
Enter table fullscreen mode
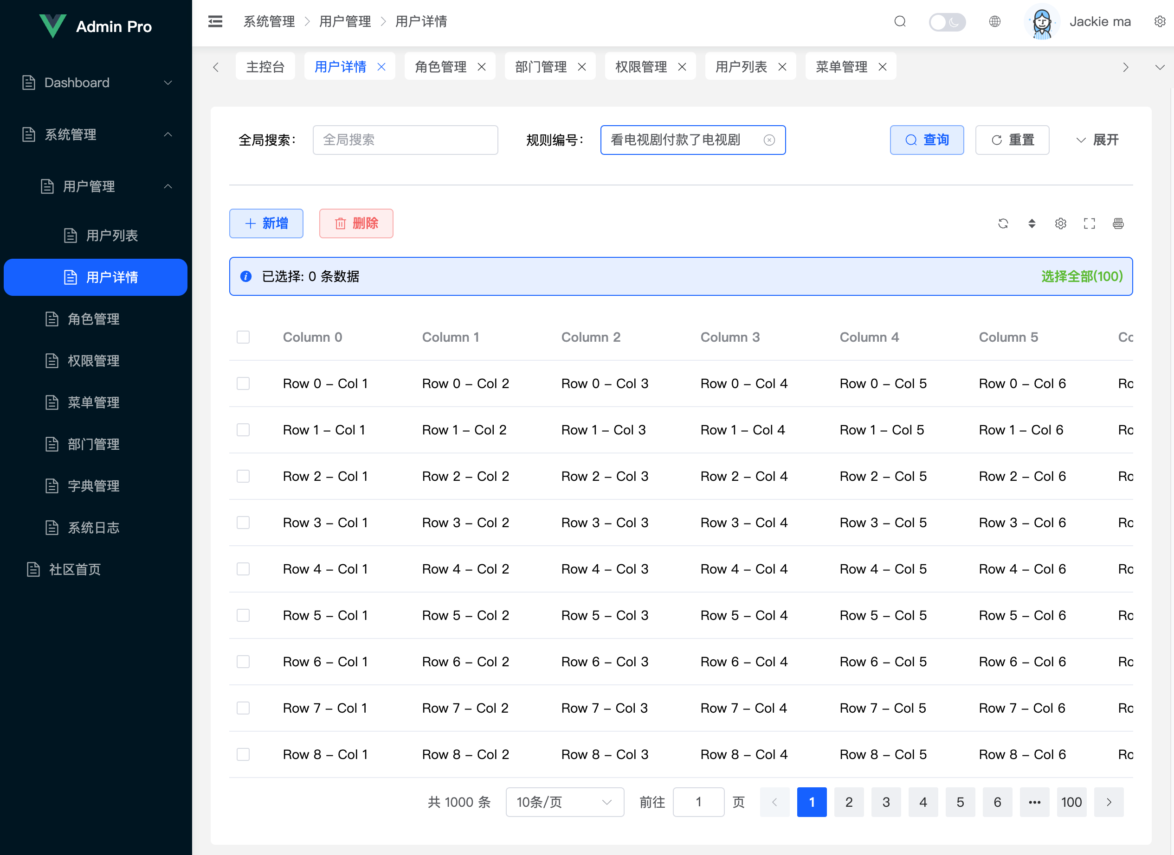pyautogui.click(x=1089, y=223)
